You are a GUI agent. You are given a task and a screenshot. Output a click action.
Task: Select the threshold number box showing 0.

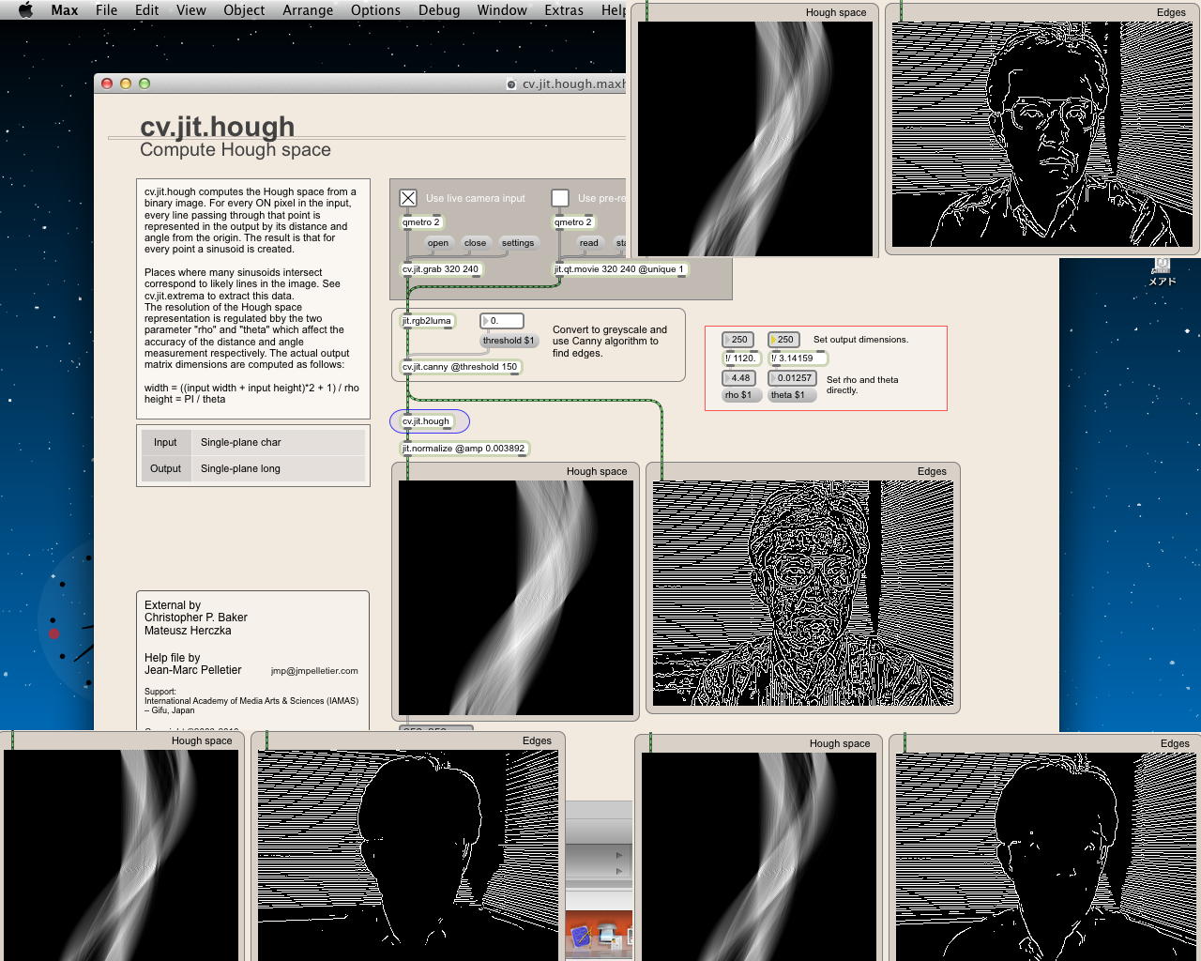[x=502, y=321]
